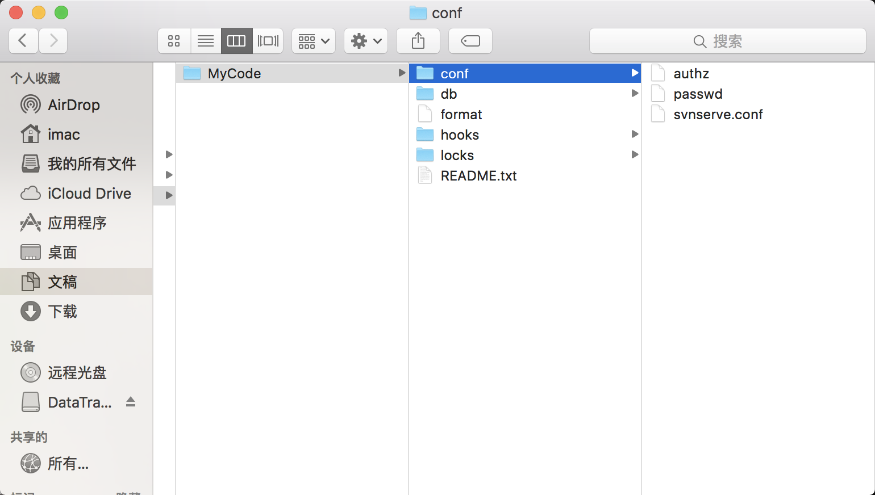875x495 pixels.
Task: Open 我的所有文件 in the sidebar
Action: (x=76, y=164)
